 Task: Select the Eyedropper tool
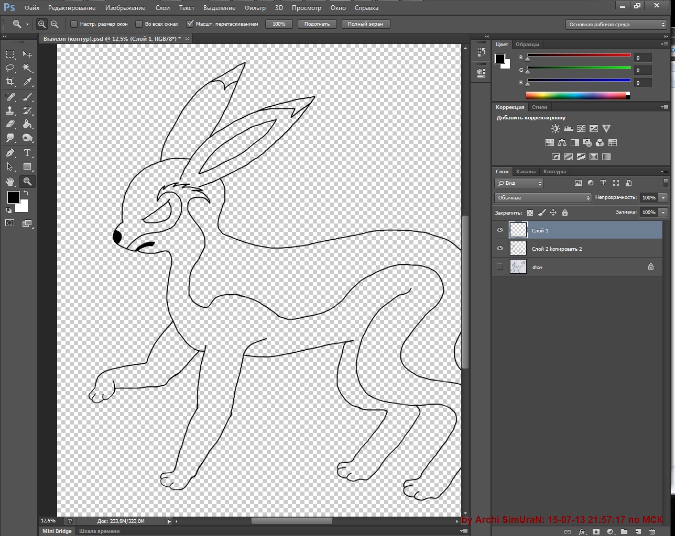(27, 82)
